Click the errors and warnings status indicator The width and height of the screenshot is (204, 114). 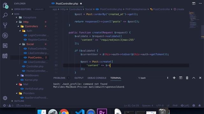pos(8,105)
